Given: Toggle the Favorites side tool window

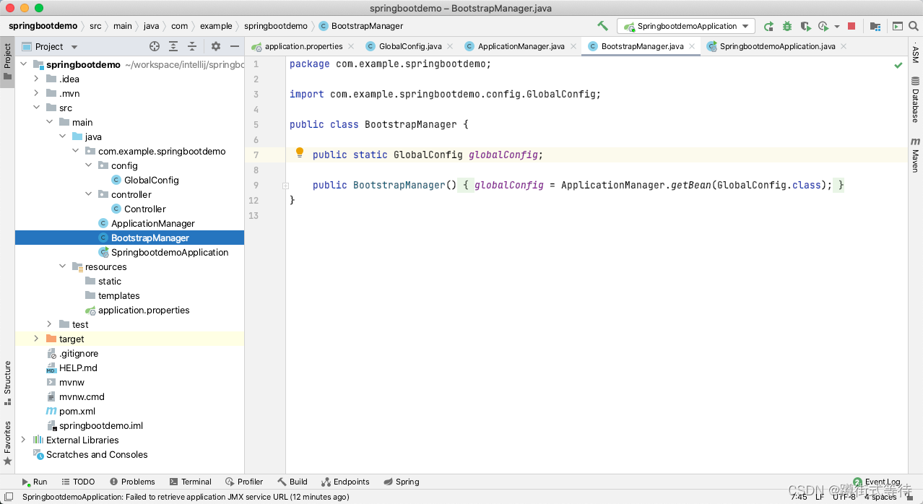Looking at the screenshot, I should (7, 443).
